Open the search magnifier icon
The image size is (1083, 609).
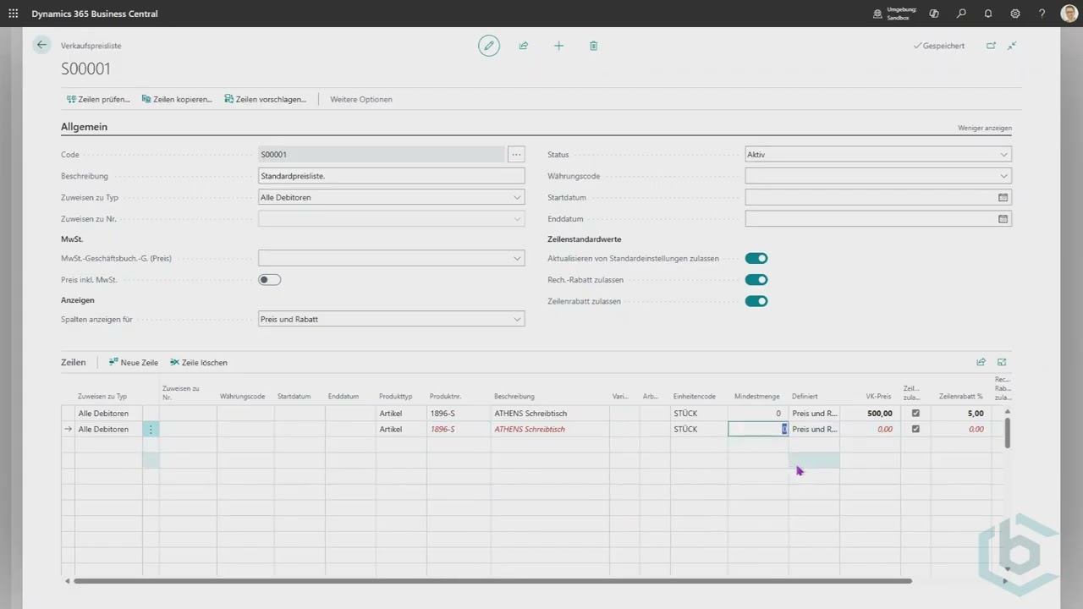[961, 14]
